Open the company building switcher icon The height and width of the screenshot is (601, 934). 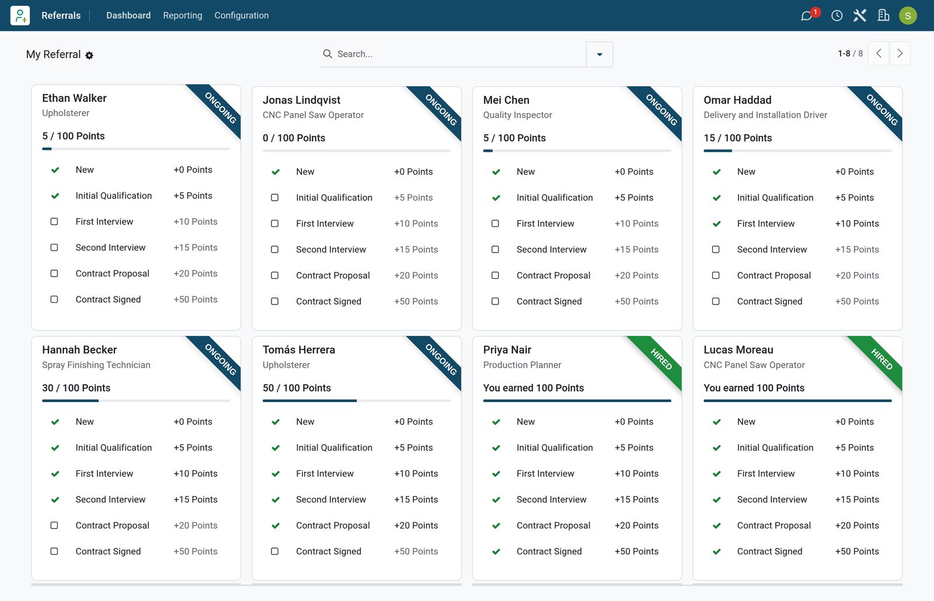pos(884,16)
